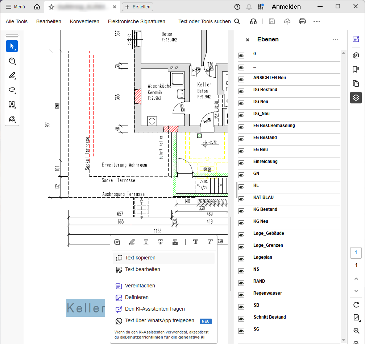Screen dimensions: 365x344
Task: Hide the DG Bestand layer
Action: pos(241,91)
